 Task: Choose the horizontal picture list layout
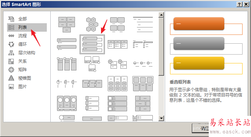point(143,83)
